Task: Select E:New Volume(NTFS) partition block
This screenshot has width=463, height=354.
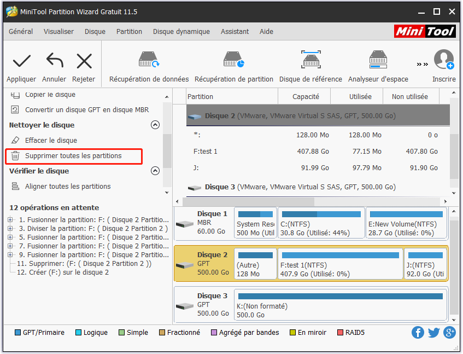Action: (406, 223)
